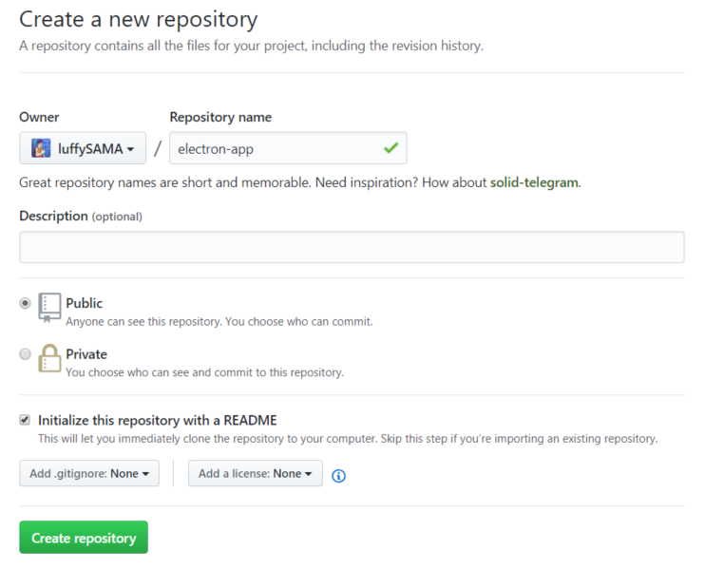Select the Private radio button
The height and width of the screenshot is (588, 705).
pos(25,354)
